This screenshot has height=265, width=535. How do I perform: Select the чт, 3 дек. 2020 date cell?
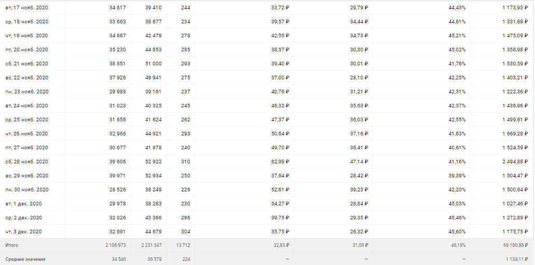(x=24, y=231)
